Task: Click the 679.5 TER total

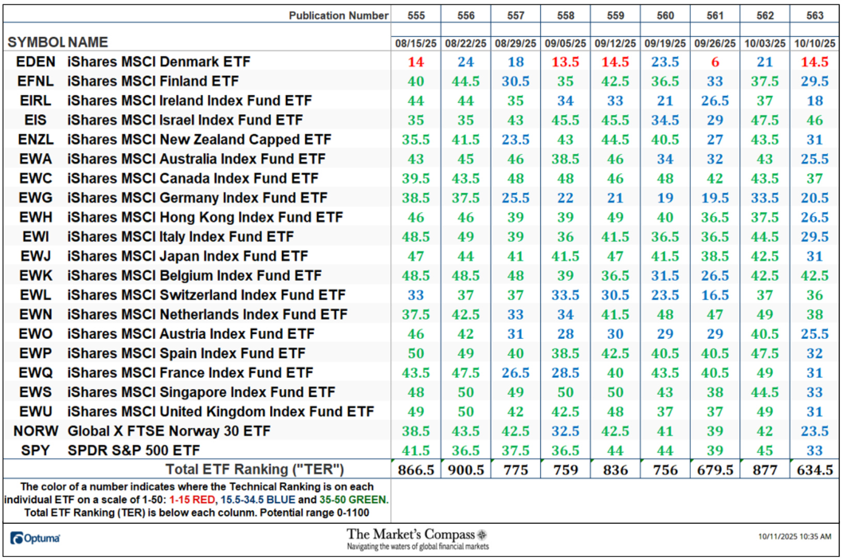Action: point(715,470)
